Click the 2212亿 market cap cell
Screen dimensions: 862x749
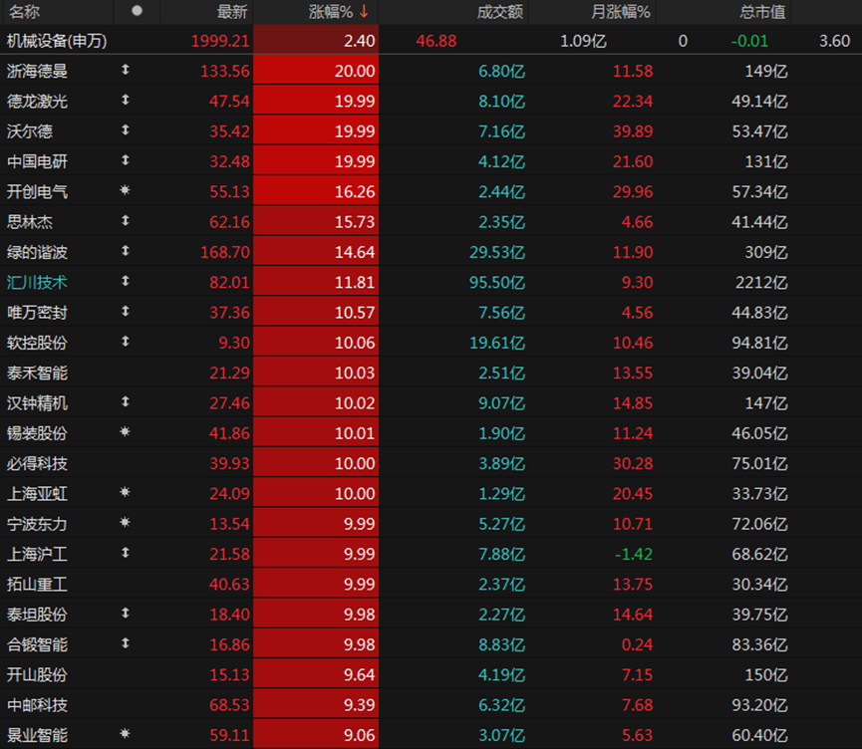pyautogui.click(x=762, y=283)
